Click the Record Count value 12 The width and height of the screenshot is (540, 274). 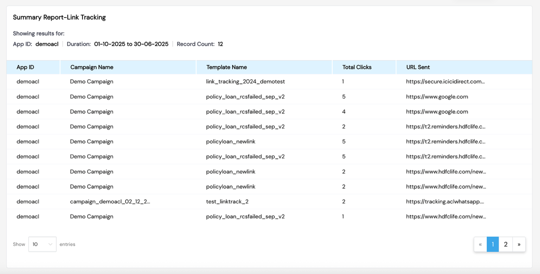point(220,44)
